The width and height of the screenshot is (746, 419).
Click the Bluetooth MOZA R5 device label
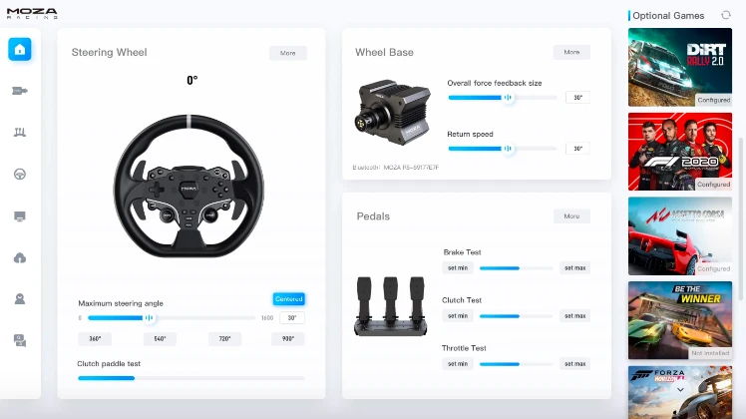(x=395, y=168)
